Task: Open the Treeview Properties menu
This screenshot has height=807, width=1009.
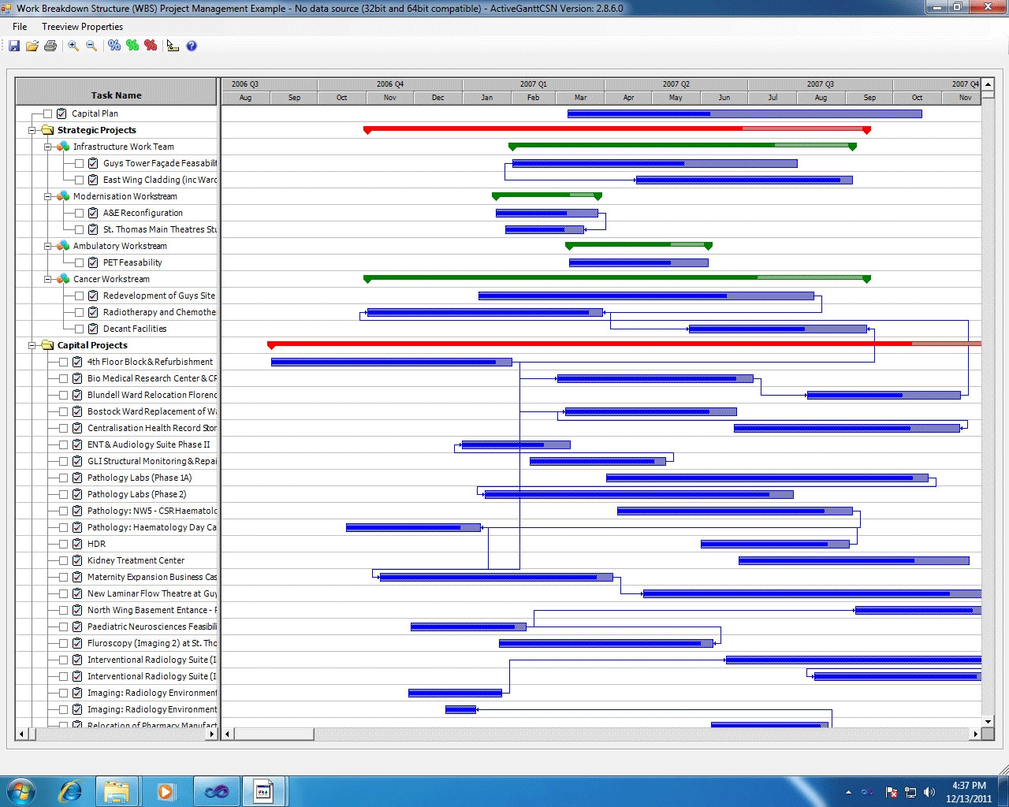Action: (x=83, y=26)
